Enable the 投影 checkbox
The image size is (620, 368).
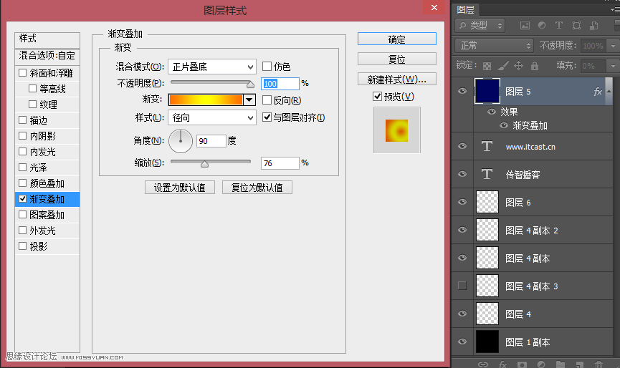[22, 246]
